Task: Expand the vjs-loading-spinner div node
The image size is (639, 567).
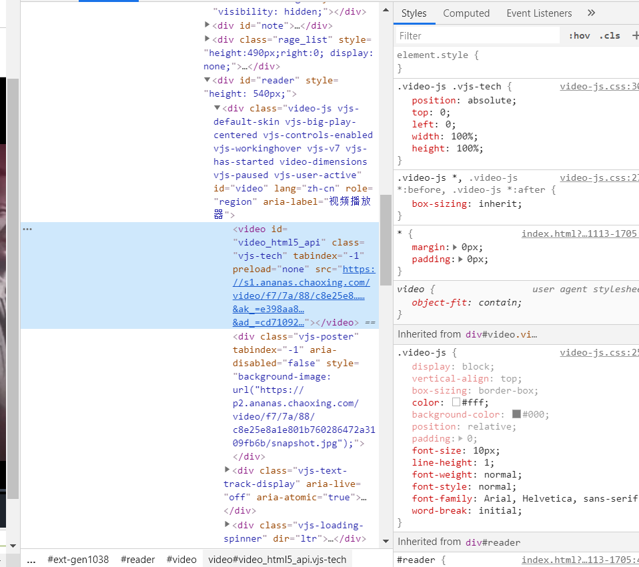Action: click(227, 524)
